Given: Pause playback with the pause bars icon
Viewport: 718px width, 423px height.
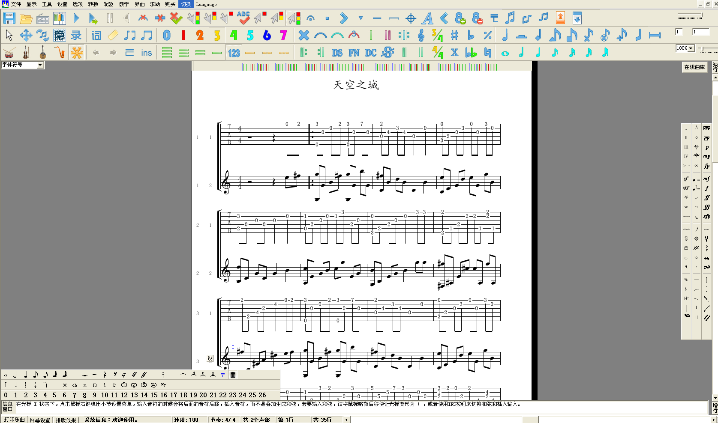Looking at the screenshot, I should (110, 18).
